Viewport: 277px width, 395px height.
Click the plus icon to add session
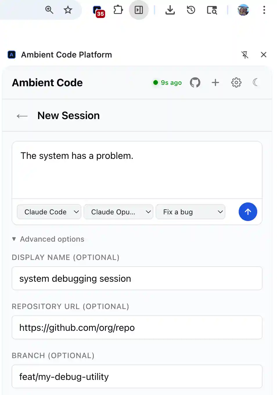(215, 83)
